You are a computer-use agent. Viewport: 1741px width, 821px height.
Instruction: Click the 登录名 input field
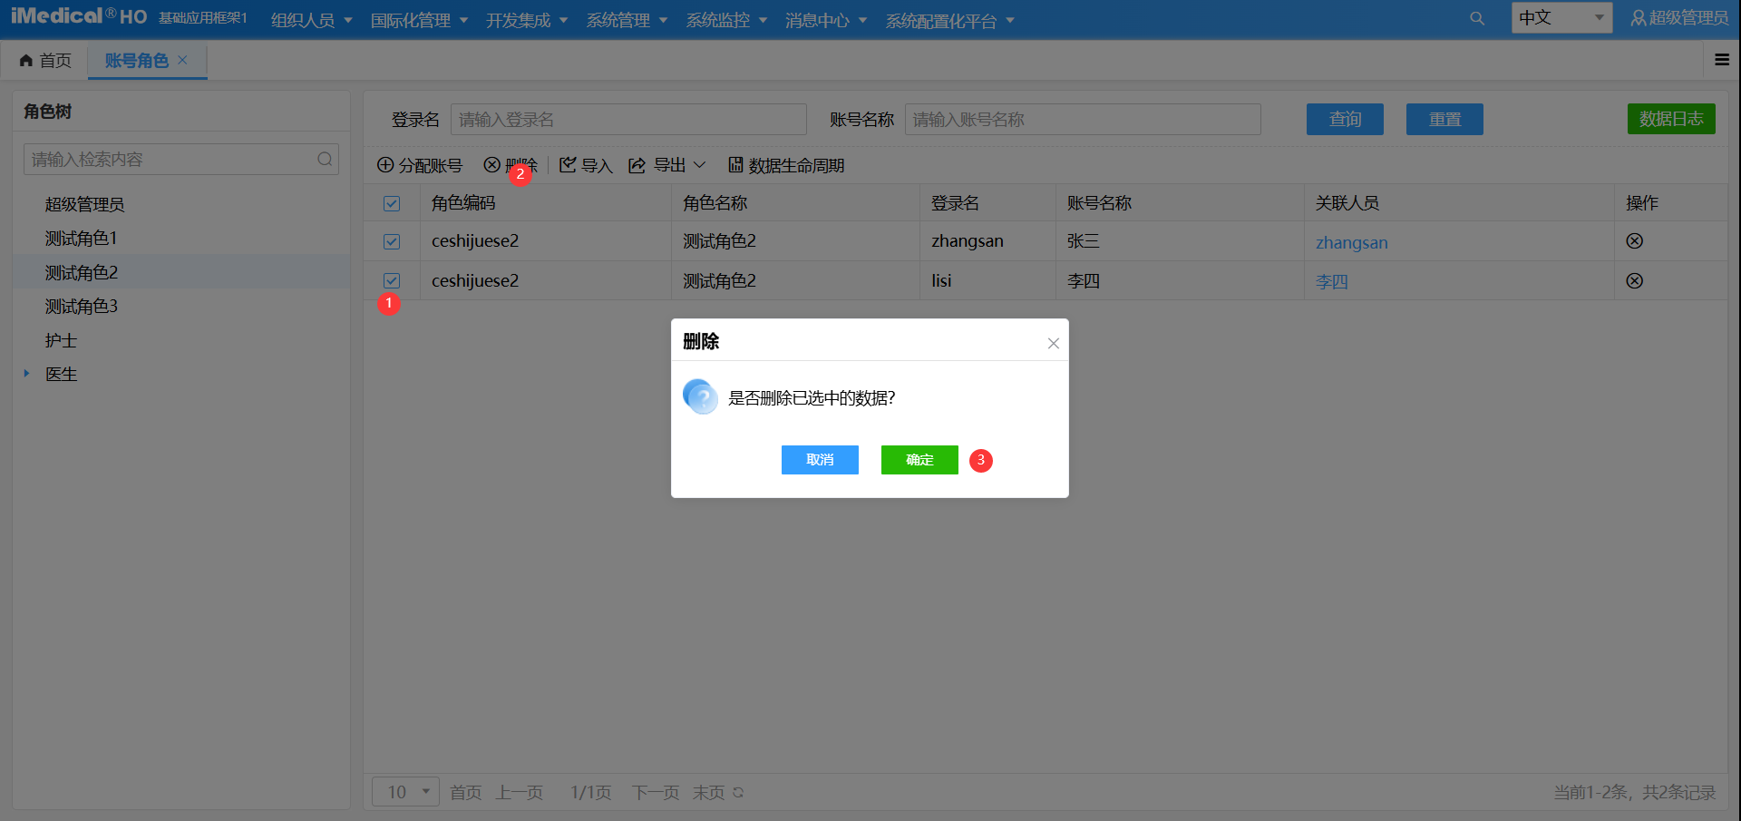click(x=627, y=120)
